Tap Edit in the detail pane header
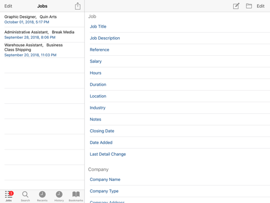 coord(260,6)
